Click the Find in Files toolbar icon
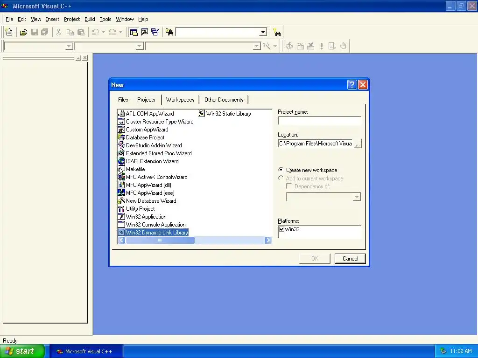 (169, 32)
